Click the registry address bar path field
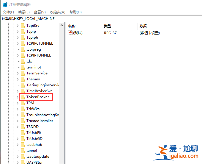 pos(101,19)
